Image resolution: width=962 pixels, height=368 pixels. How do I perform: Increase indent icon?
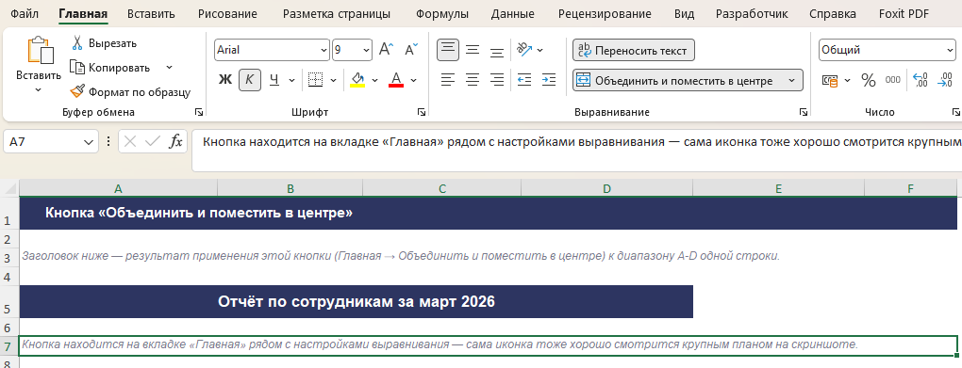(x=549, y=80)
